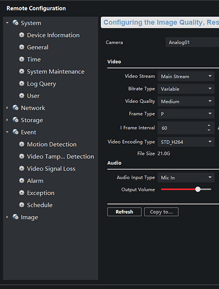Screen dimensions: 219x289
Task: Open General settings page
Action: [x=38, y=47]
